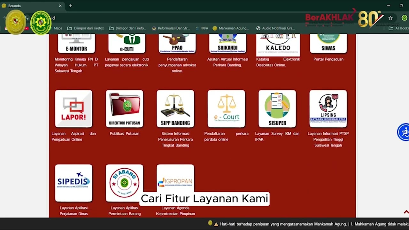Click the Sistem Informasi Penelusuran Perkara text
The image size is (409, 230).
(x=175, y=139)
